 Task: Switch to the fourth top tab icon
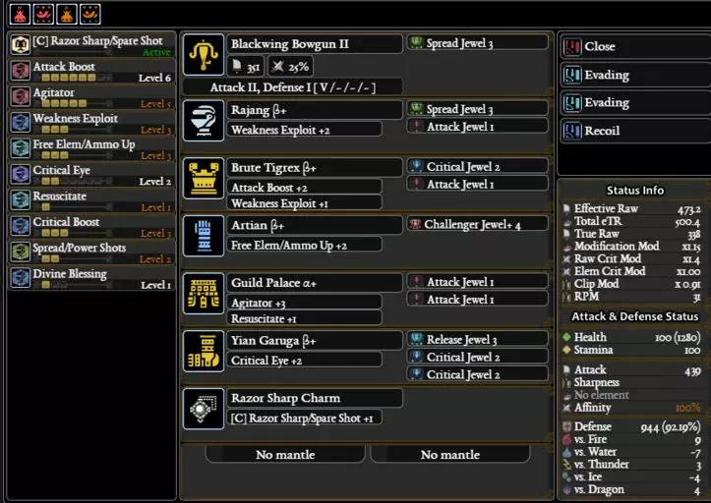[x=90, y=14]
